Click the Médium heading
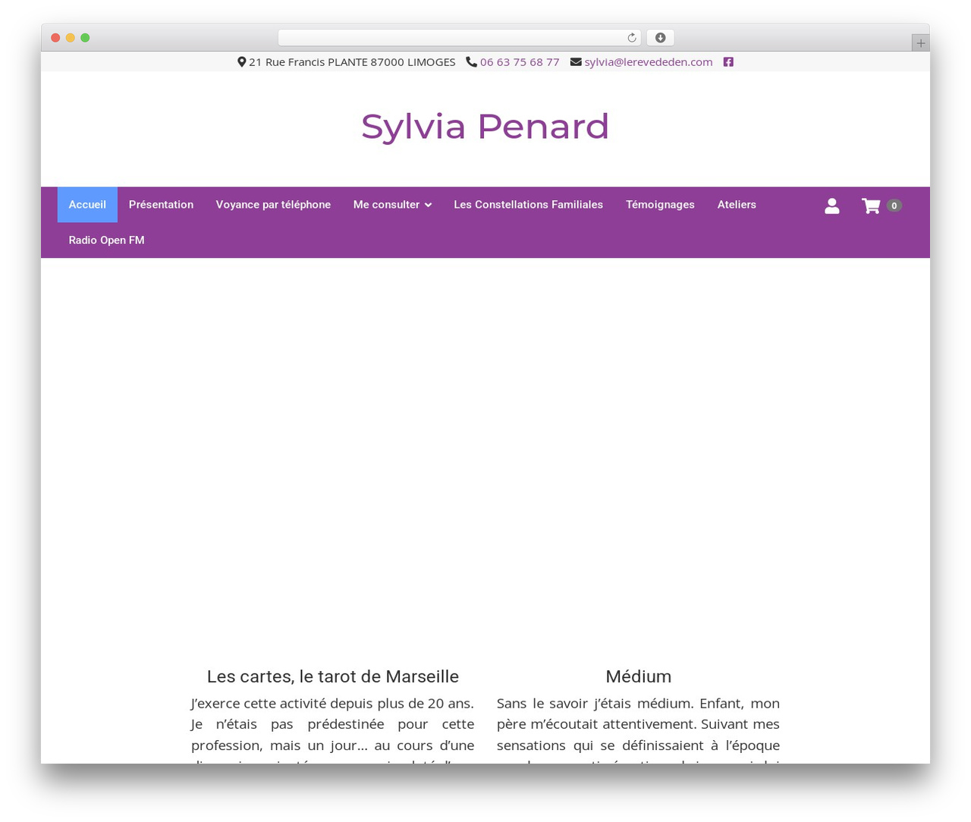 tap(639, 676)
